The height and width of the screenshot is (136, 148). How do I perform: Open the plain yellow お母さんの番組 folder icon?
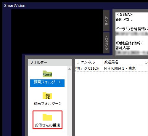pyautogui.click(x=47, y=117)
